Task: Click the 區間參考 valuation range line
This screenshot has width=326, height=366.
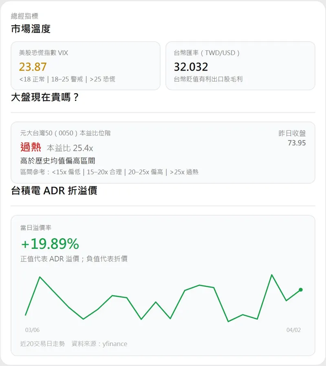Action: (x=109, y=172)
